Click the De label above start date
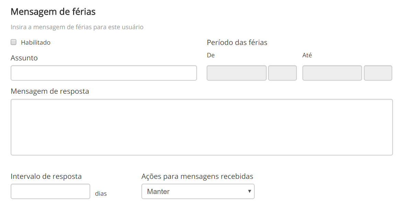 tap(211, 55)
